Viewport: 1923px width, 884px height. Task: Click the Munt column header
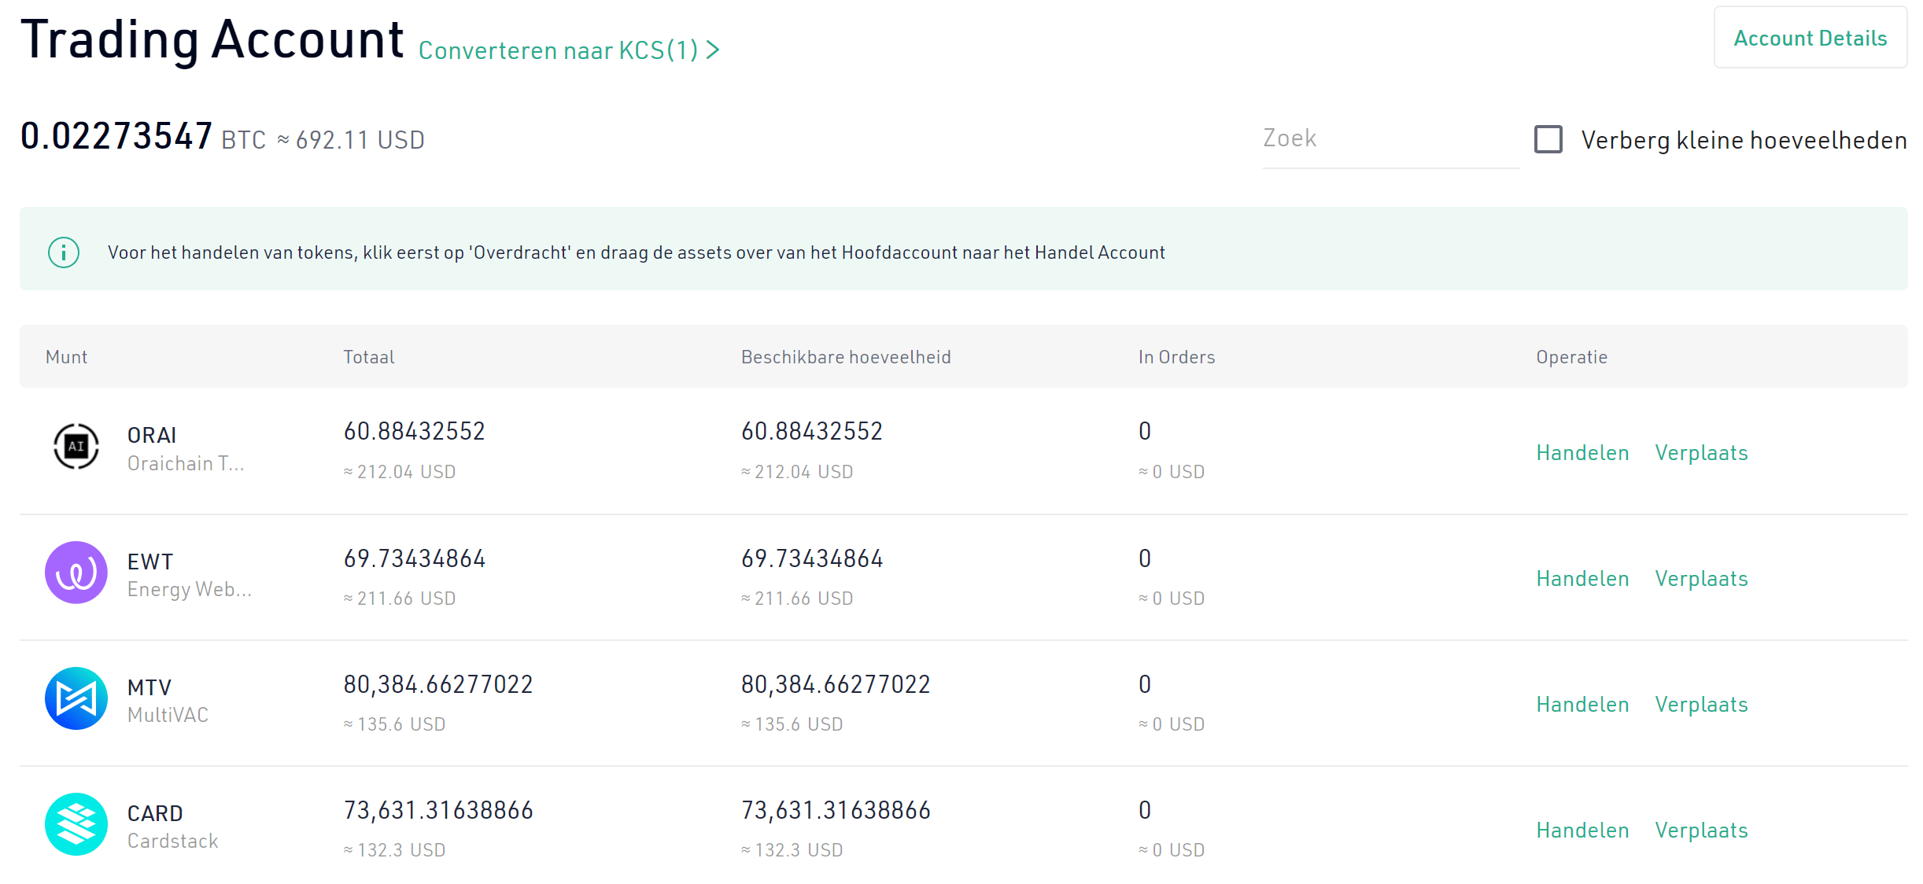67,356
